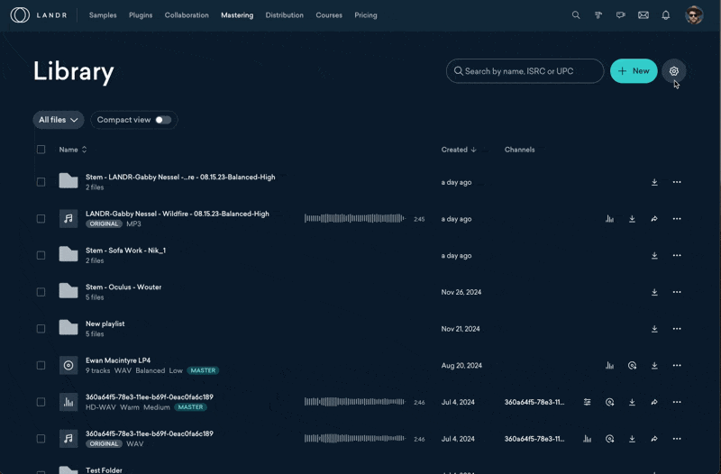Open the Ewan Macintyre LP4 album

point(118,360)
